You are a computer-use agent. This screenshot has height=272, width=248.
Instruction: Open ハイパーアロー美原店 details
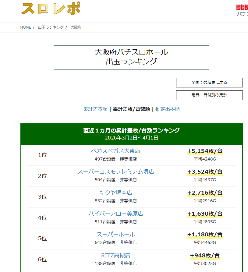(115, 214)
